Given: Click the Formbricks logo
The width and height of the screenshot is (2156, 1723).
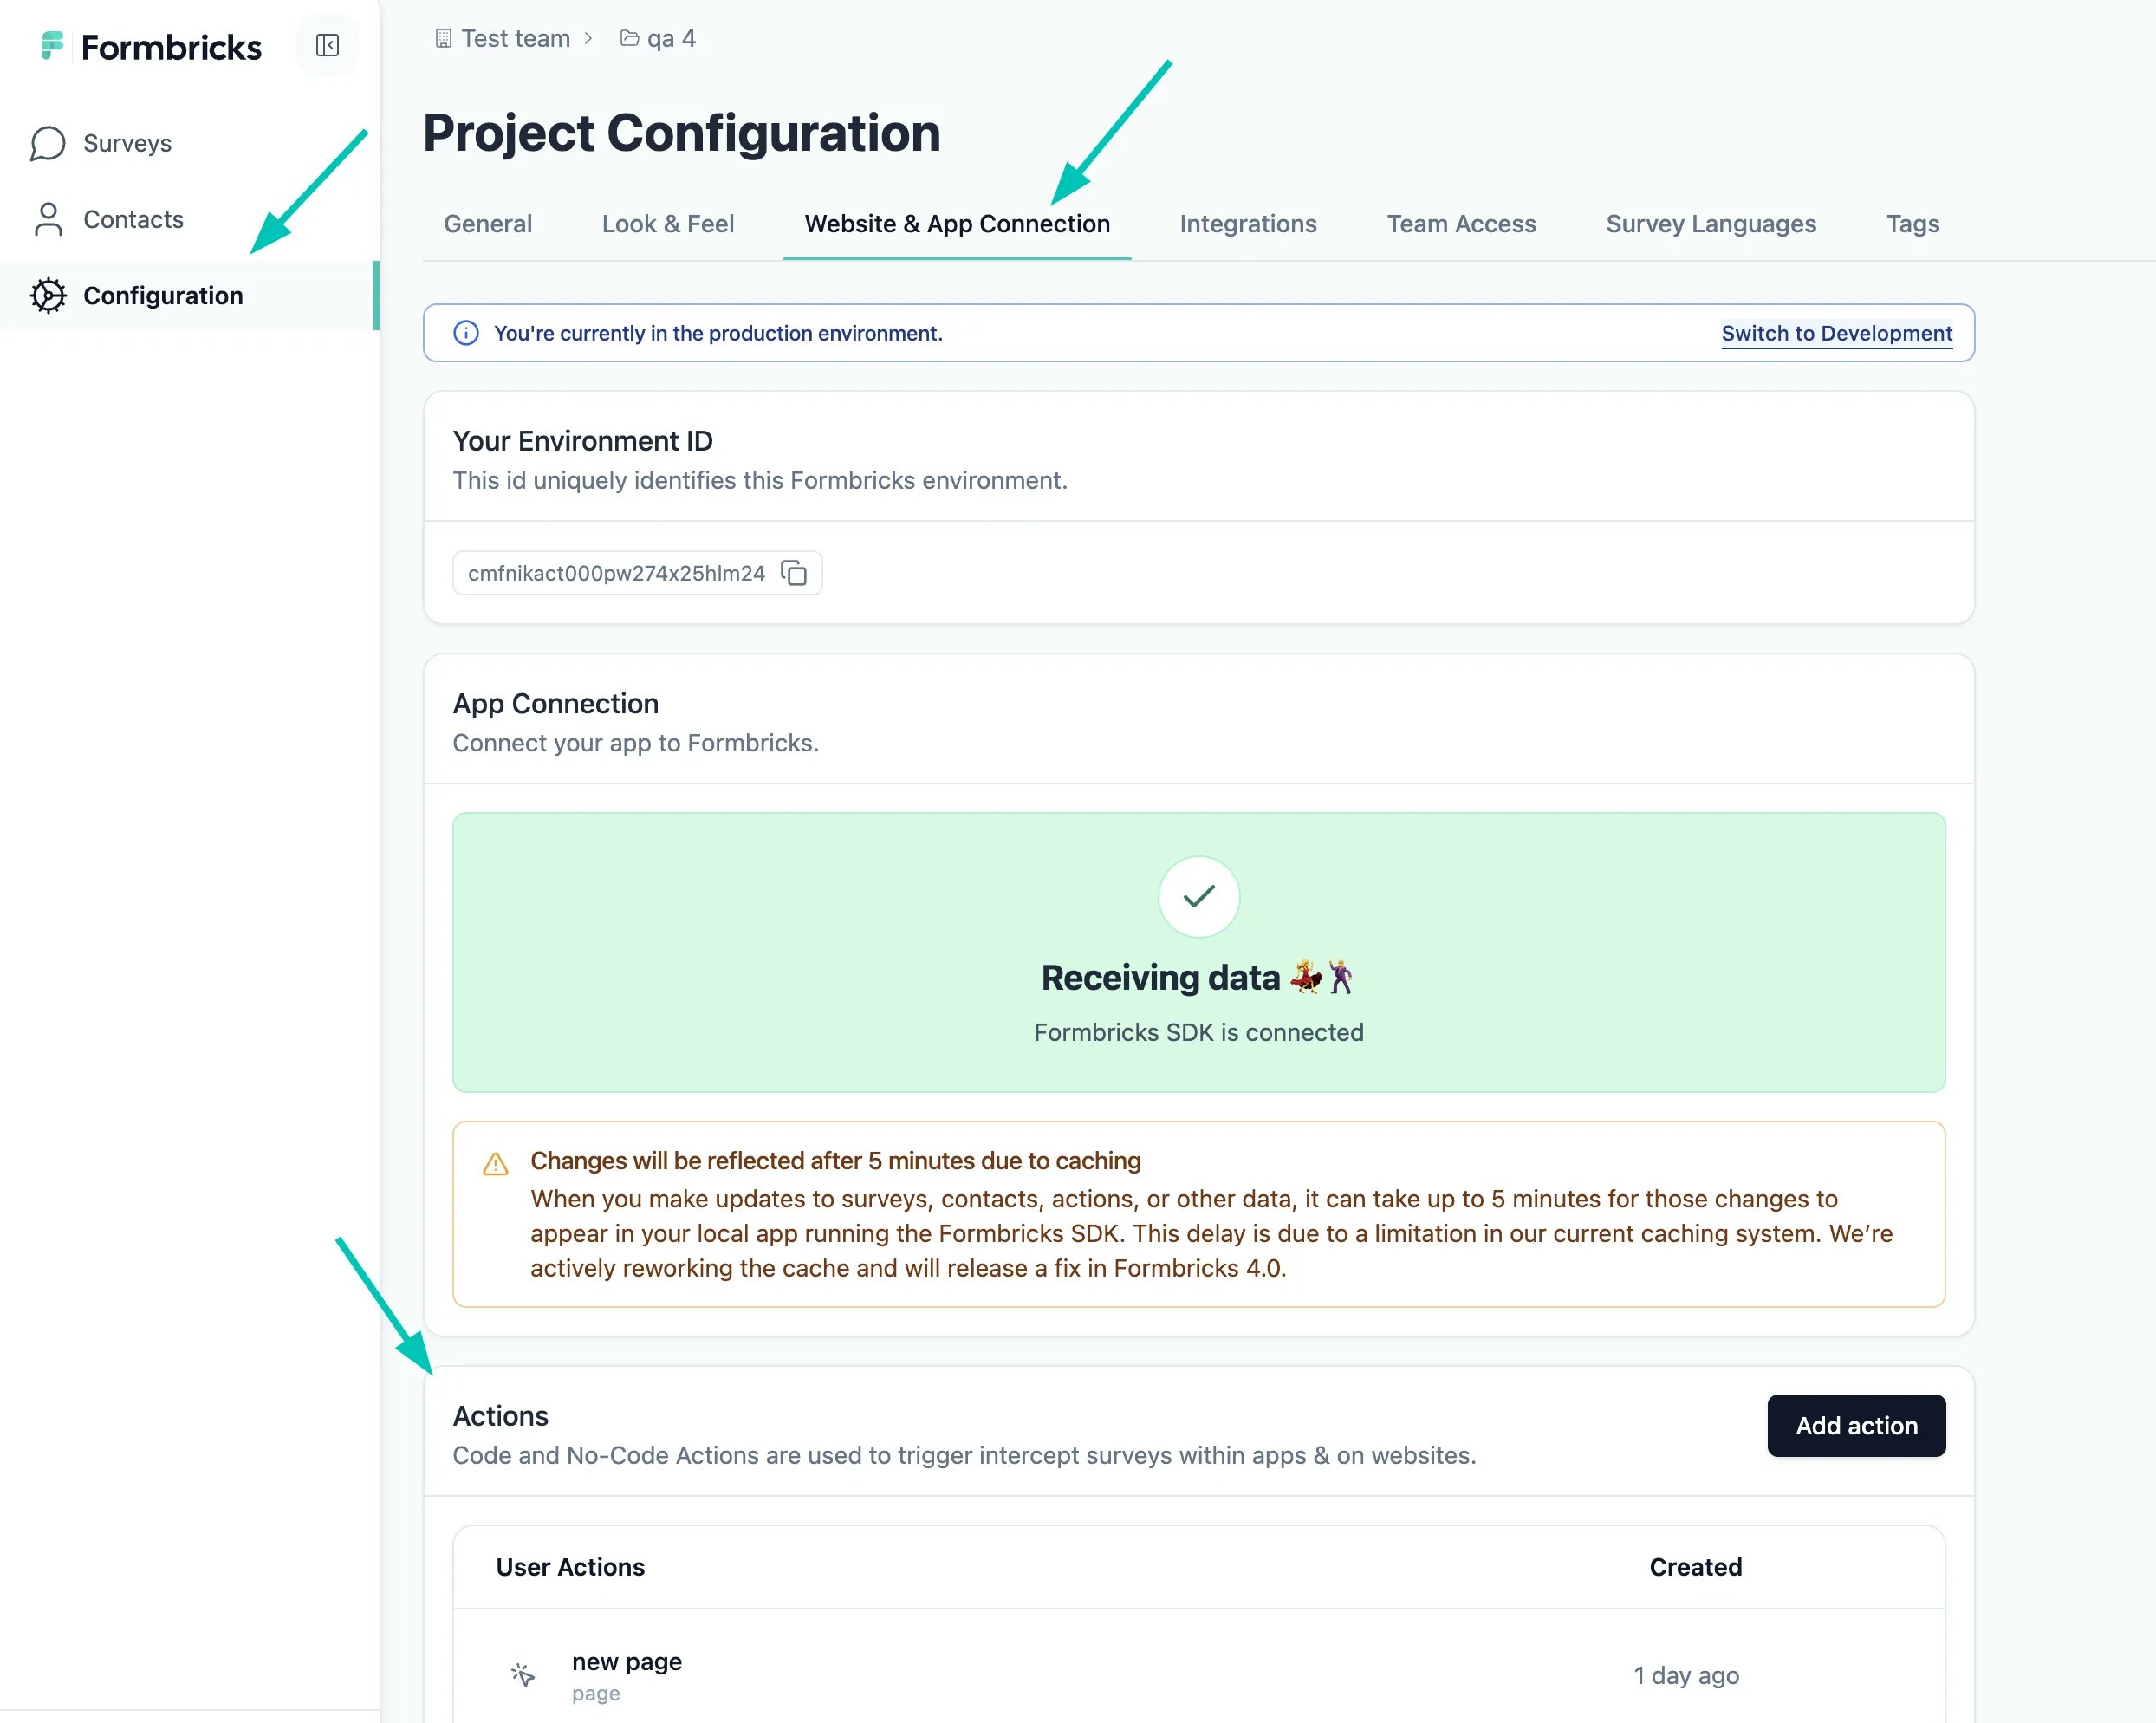Looking at the screenshot, I should click(151, 47).
